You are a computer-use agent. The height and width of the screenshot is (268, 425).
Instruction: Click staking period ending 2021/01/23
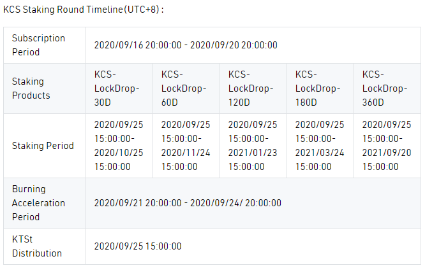point(253,146)
